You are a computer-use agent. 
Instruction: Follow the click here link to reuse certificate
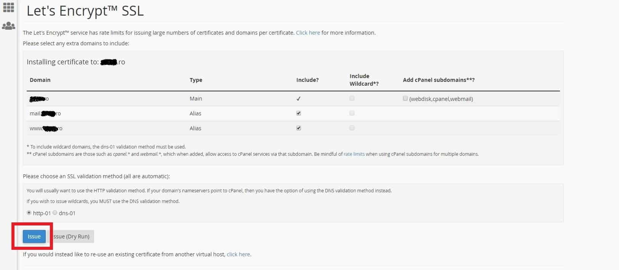238,254
